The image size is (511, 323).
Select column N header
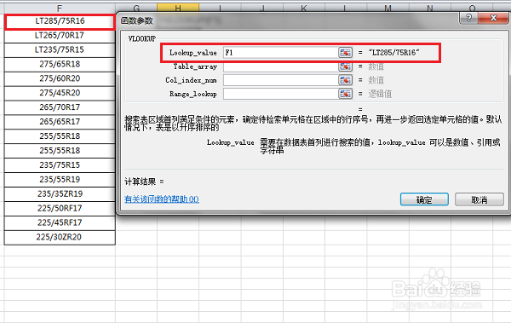coord(430,9)
